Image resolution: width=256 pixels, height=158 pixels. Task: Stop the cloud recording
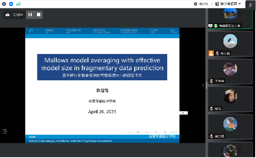click(39, 14)
